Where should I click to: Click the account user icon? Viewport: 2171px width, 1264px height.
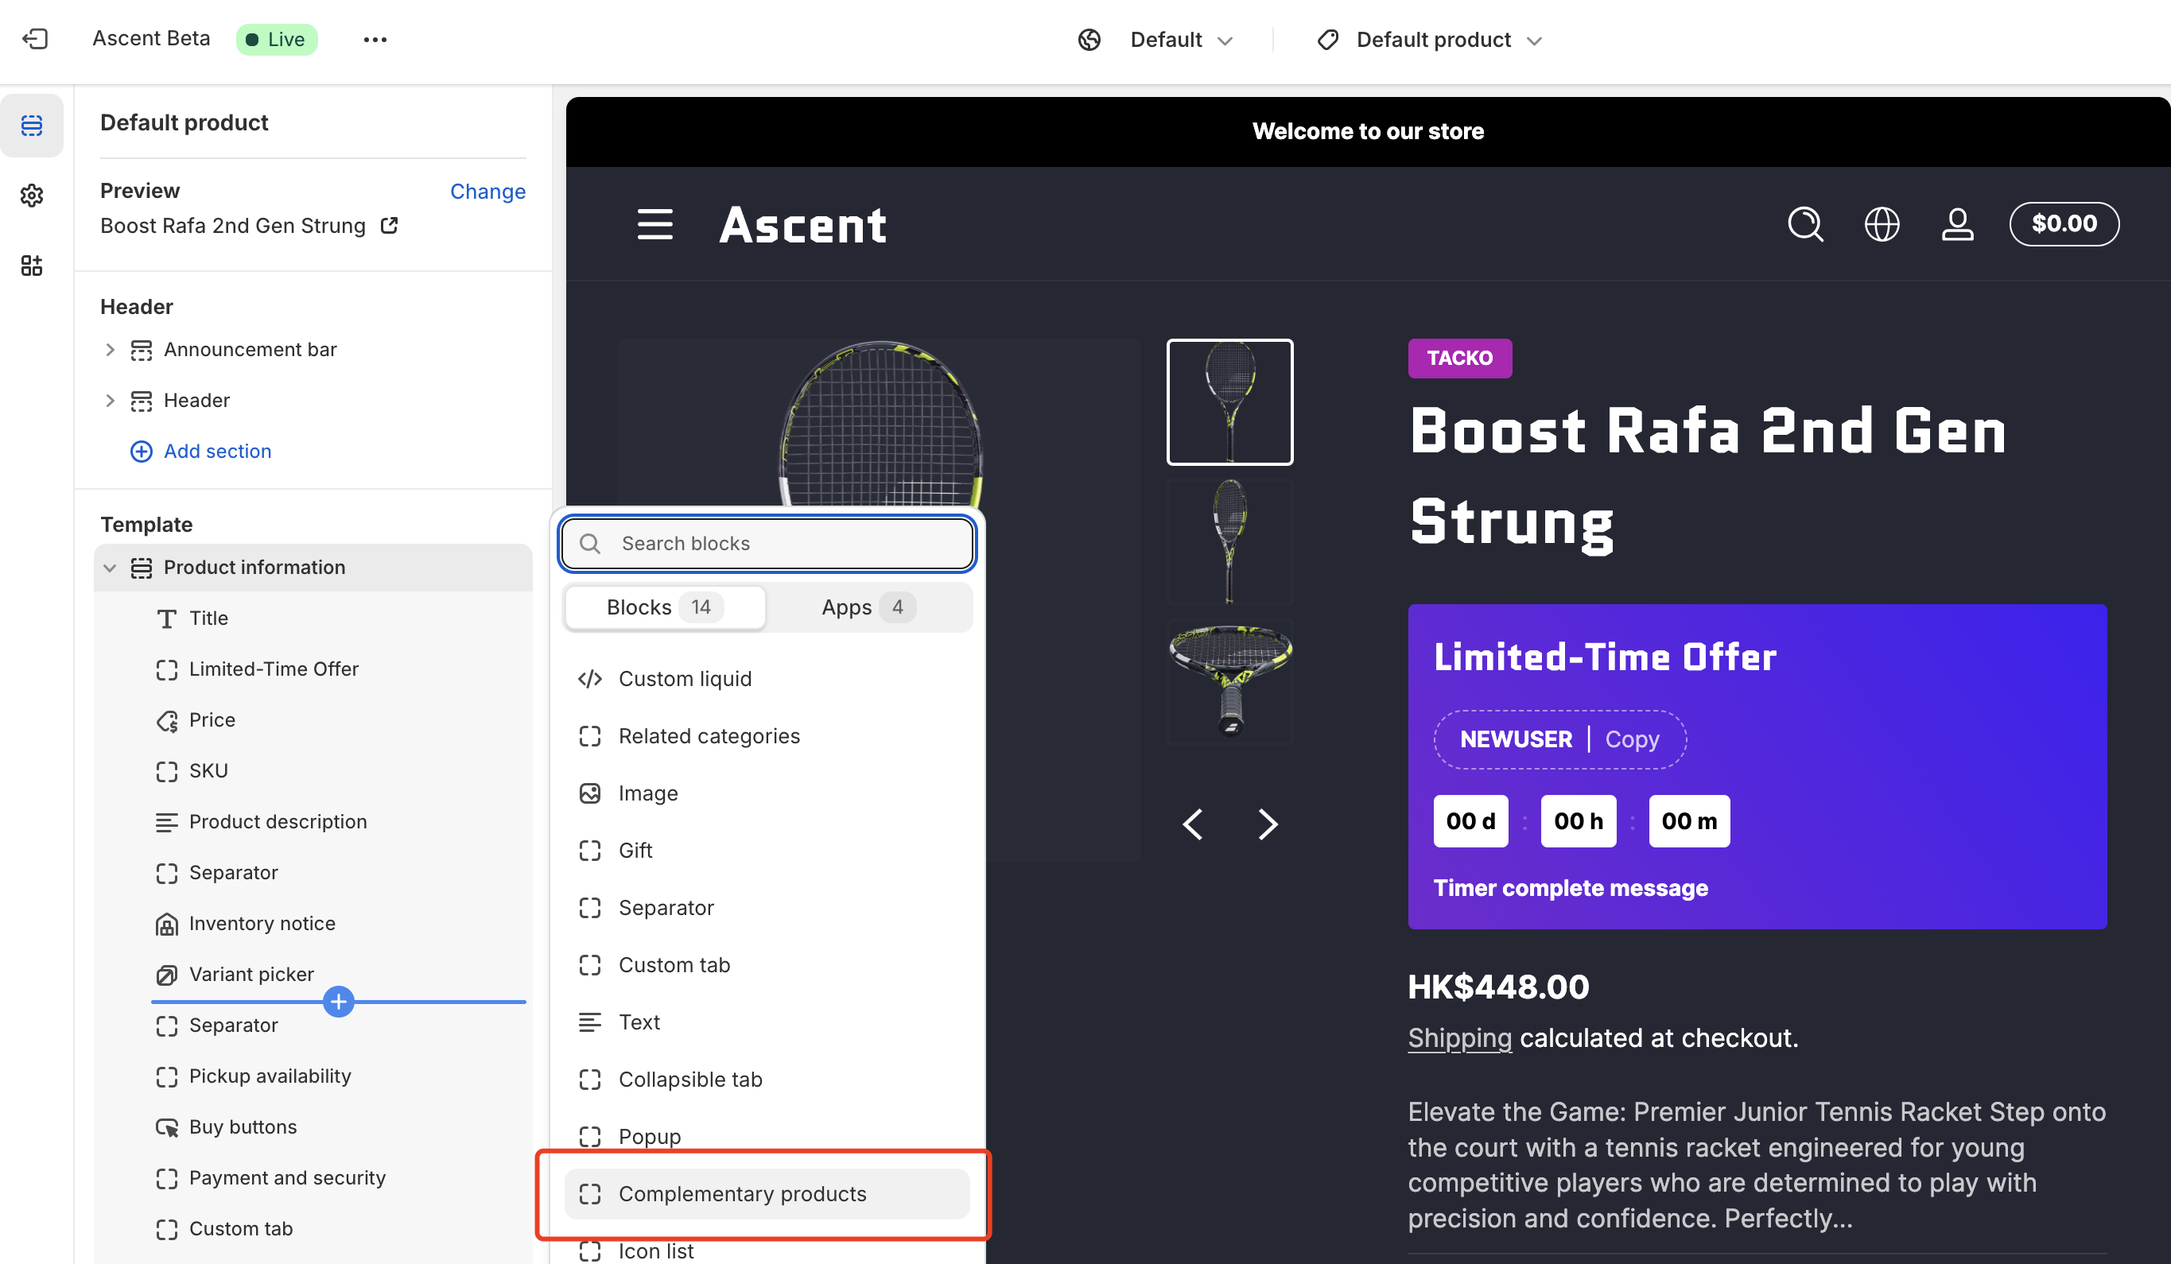1957,225
